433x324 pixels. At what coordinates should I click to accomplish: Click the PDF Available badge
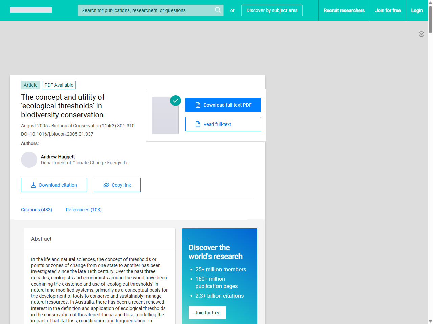click(x=59, y=85)
